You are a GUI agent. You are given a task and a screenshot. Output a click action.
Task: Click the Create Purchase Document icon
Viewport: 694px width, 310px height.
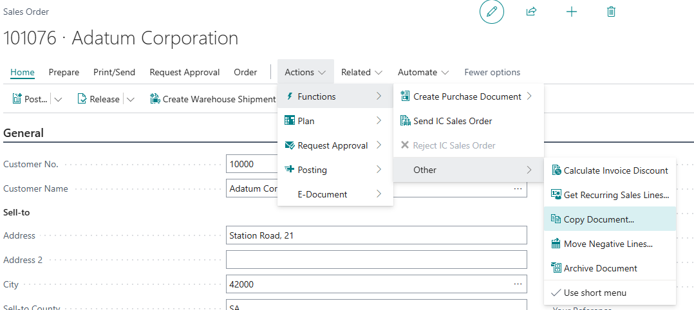[x=405, y=96]
